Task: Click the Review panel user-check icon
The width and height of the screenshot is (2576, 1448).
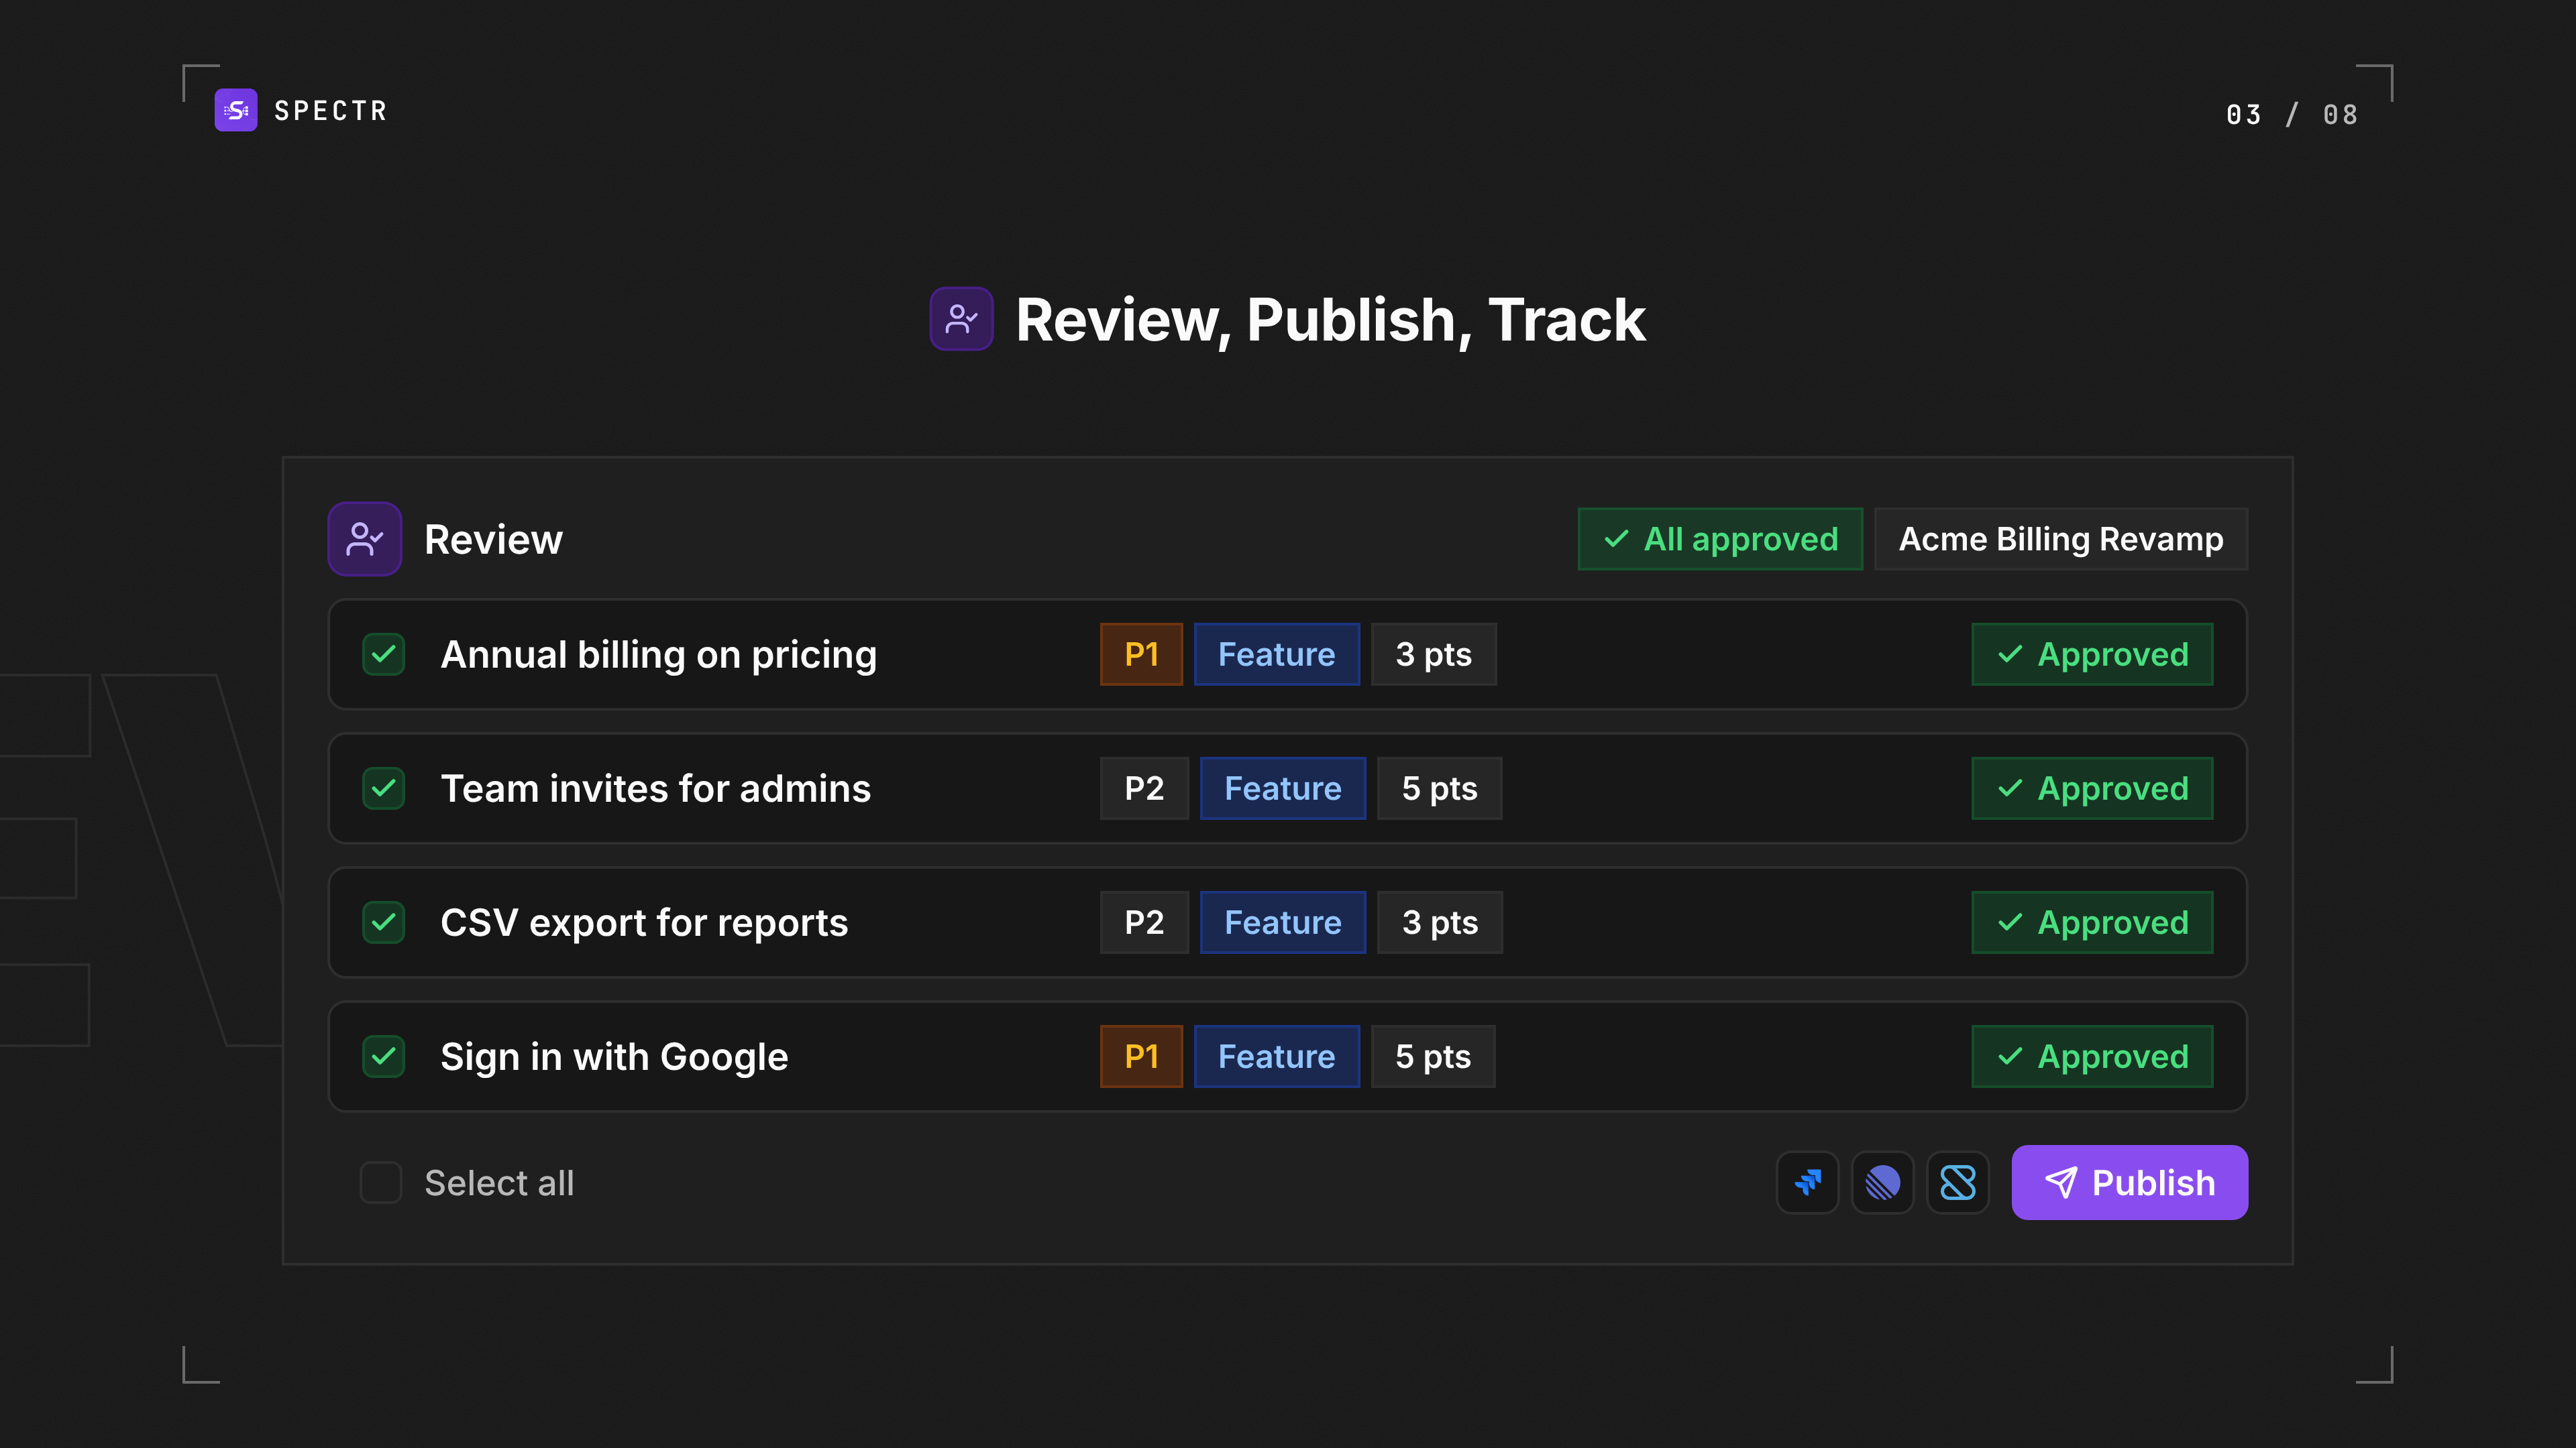Action: pos(365,538)
